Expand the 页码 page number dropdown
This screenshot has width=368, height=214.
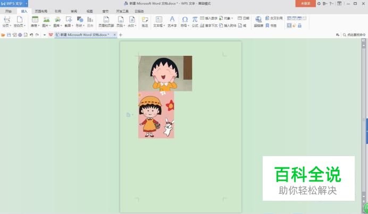point(124,26)
